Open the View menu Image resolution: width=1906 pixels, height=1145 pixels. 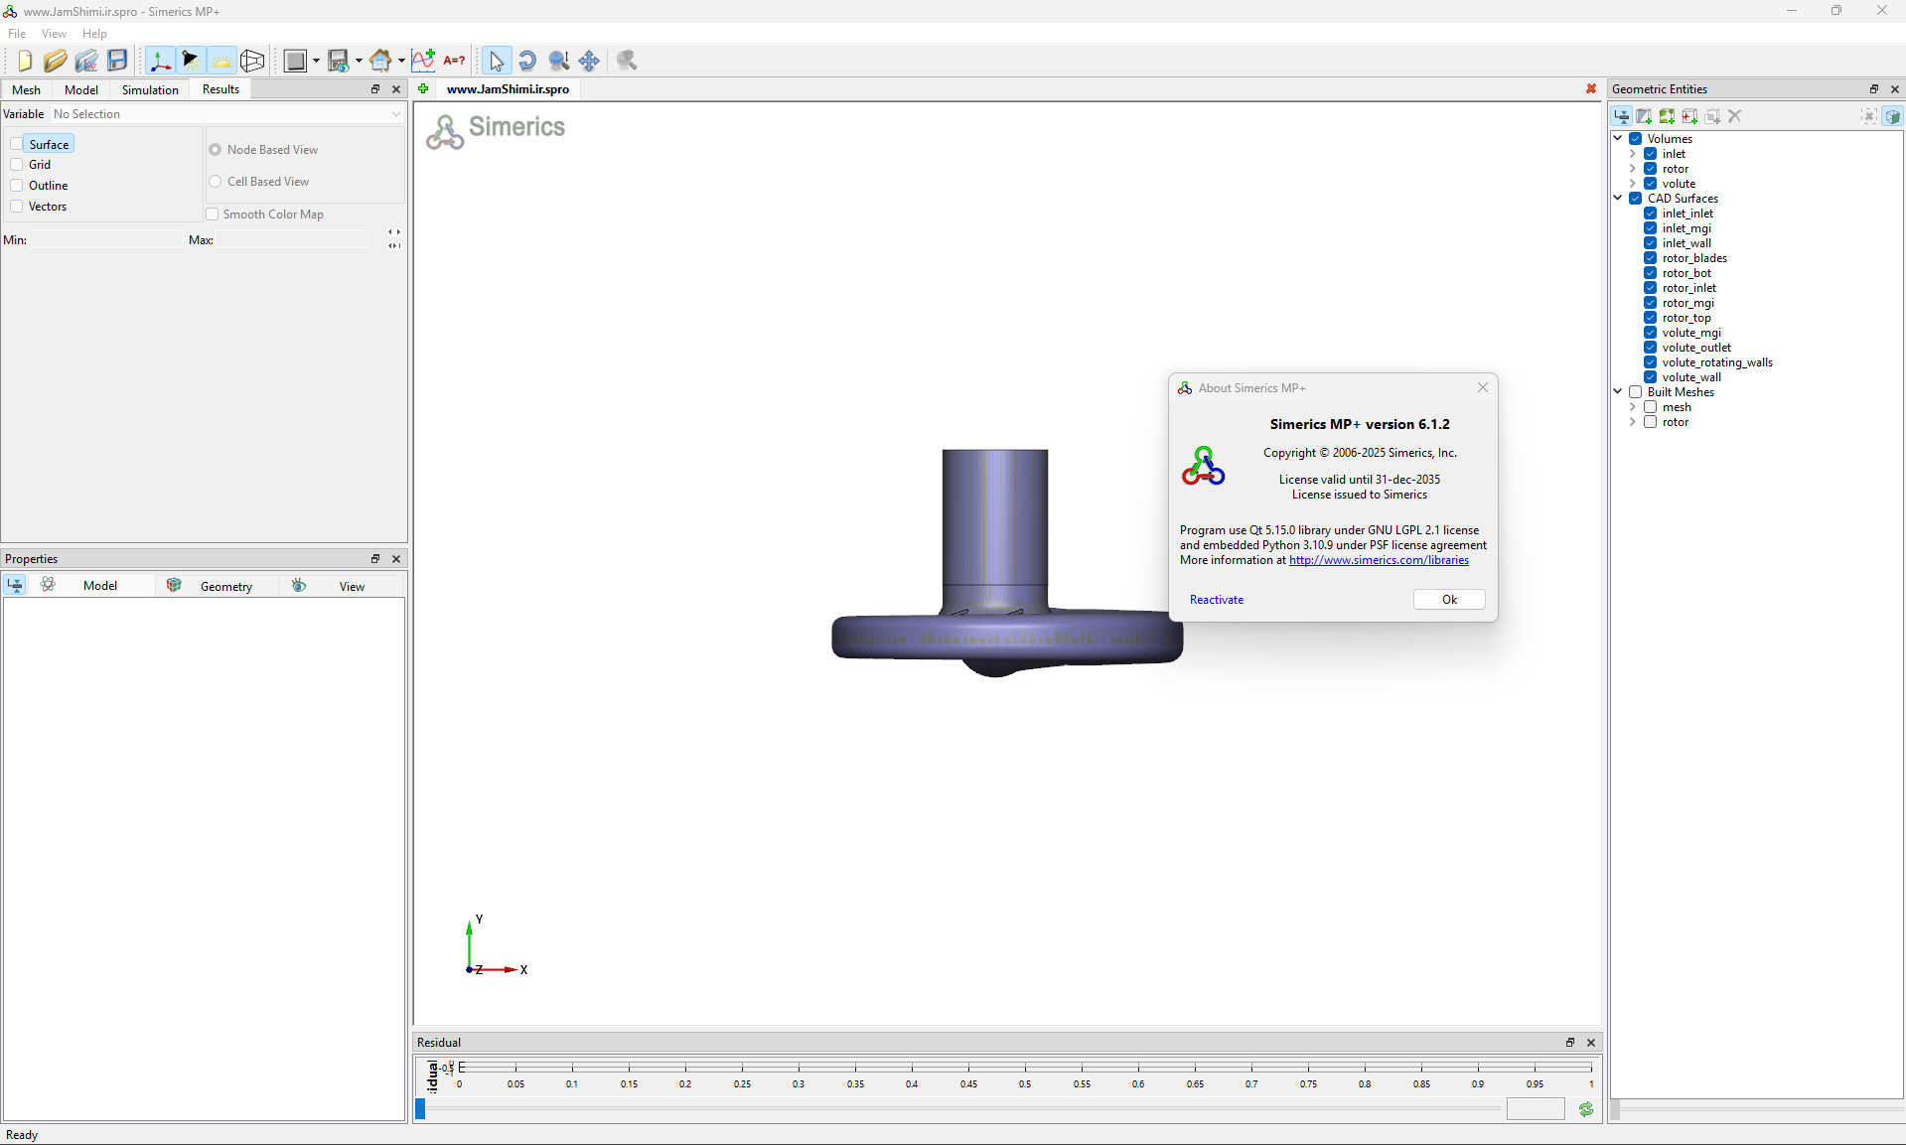54,34
